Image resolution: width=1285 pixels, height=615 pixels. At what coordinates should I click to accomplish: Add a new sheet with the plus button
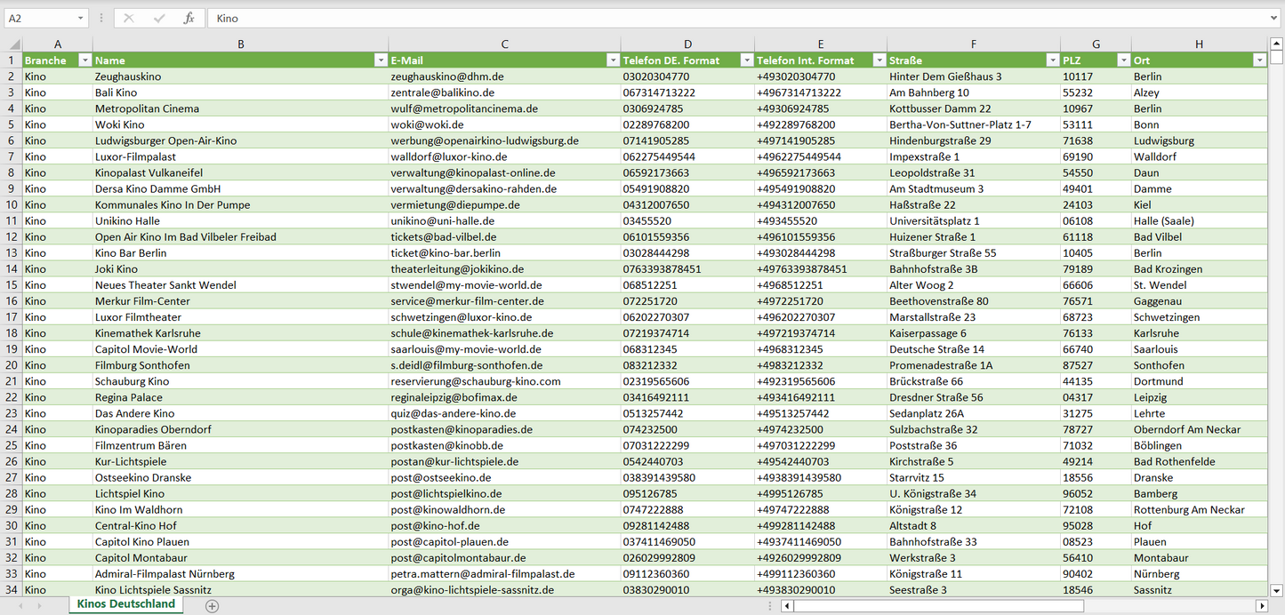(x=212, y=606)
